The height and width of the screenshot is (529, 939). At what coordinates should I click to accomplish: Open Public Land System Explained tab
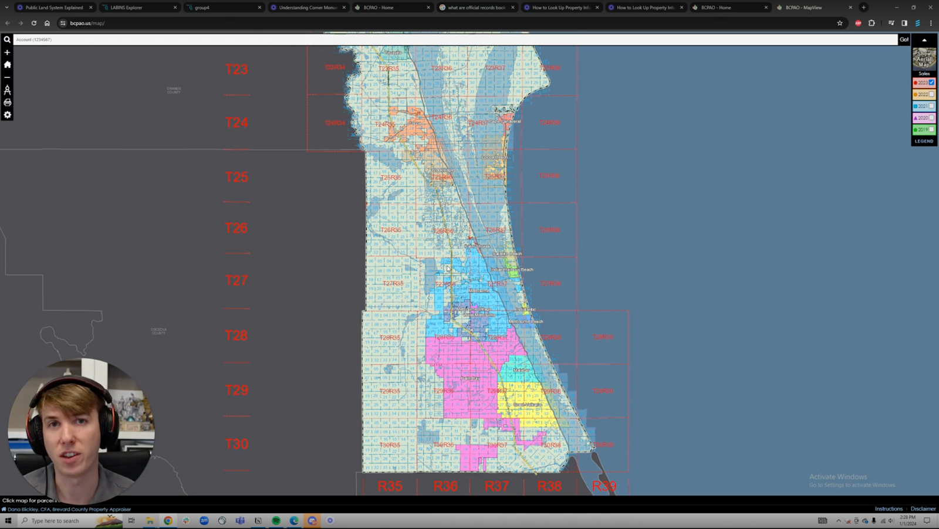point(54,8)
